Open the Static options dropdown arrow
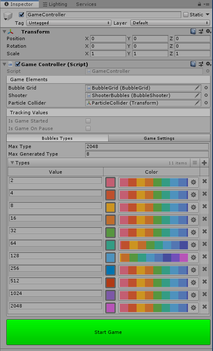The image size is (213, 351). tap(208, 15)
